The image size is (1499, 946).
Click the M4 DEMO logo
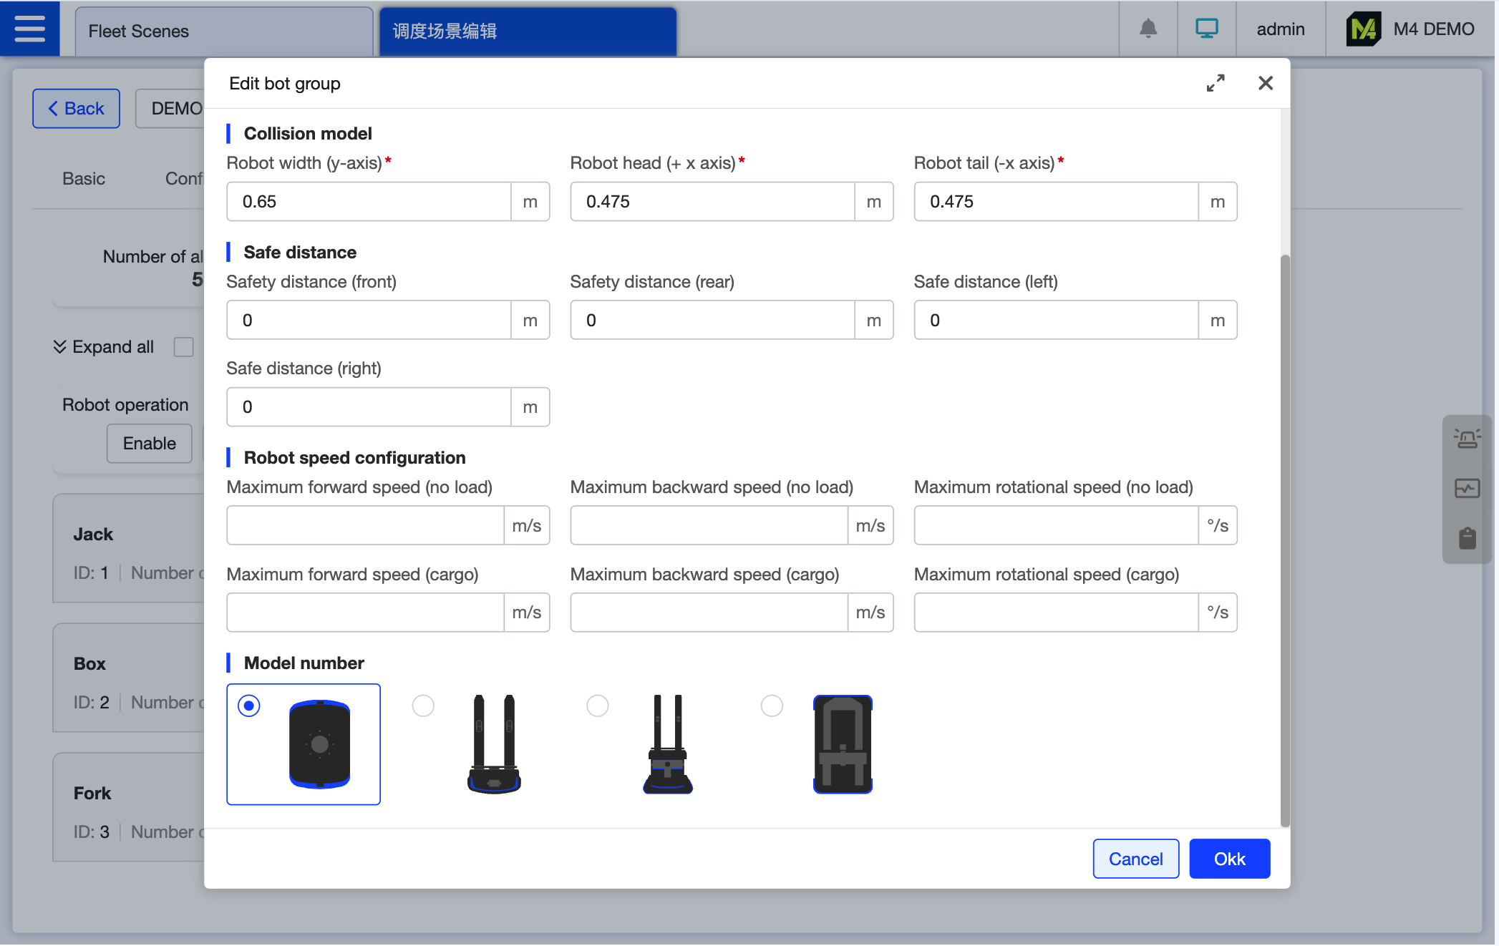click(1364, 29)
